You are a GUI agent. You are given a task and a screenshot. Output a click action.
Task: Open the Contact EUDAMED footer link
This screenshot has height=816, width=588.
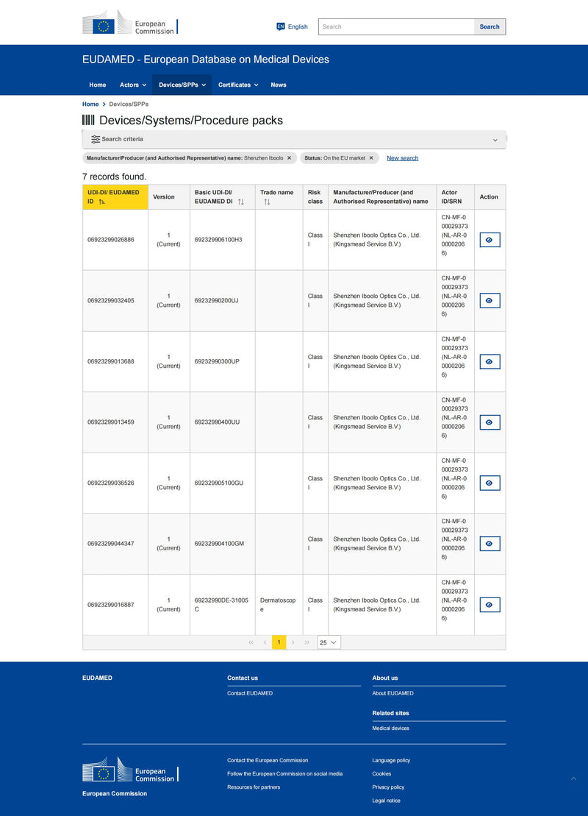250,693
